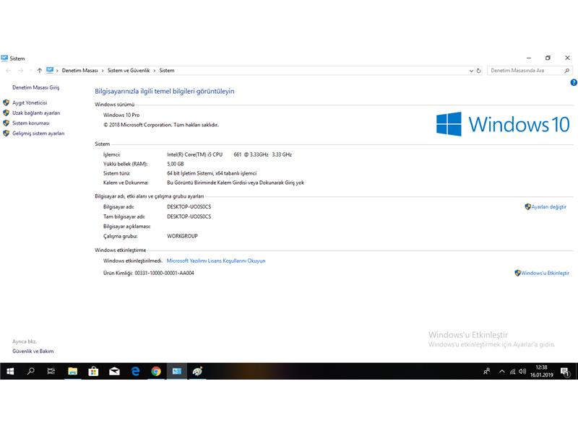
Task: Click the forward navigation arrow
Action: [21, 70]
